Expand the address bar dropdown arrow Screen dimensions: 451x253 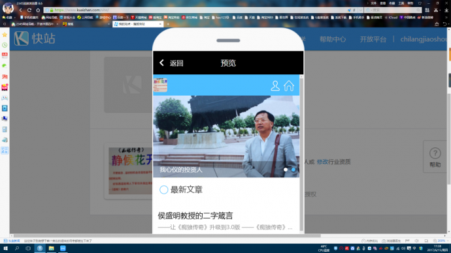click(360, 10)
